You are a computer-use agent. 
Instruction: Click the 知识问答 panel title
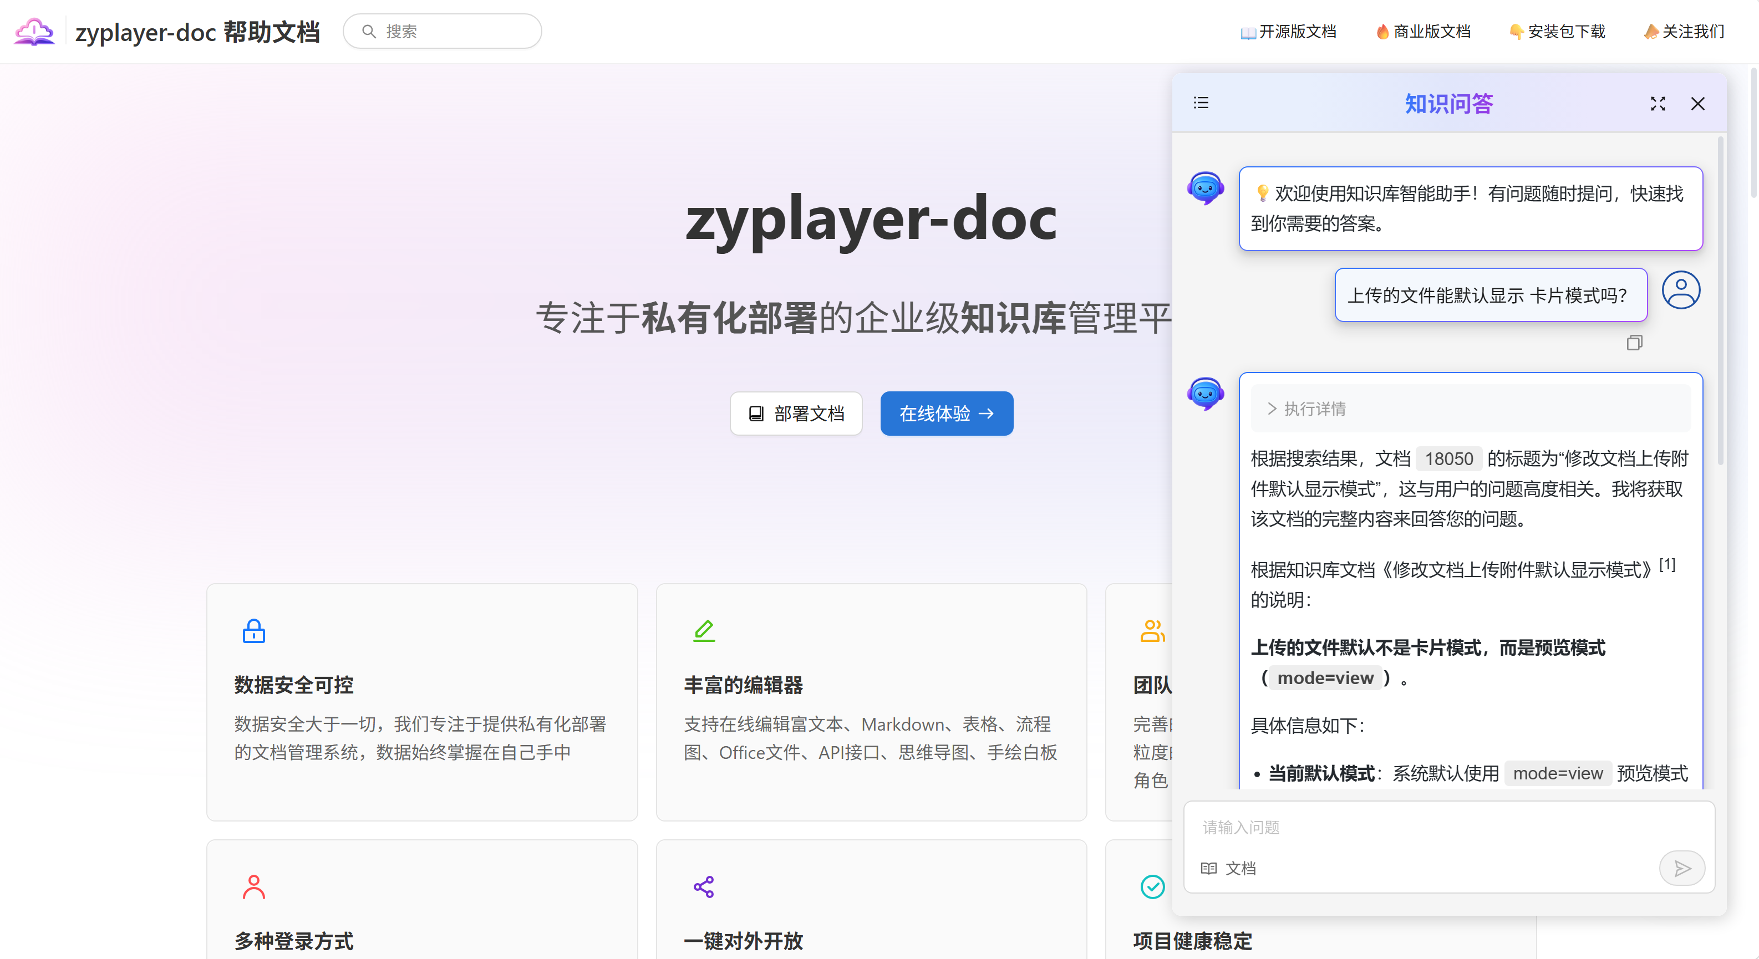pos(1449,104)
